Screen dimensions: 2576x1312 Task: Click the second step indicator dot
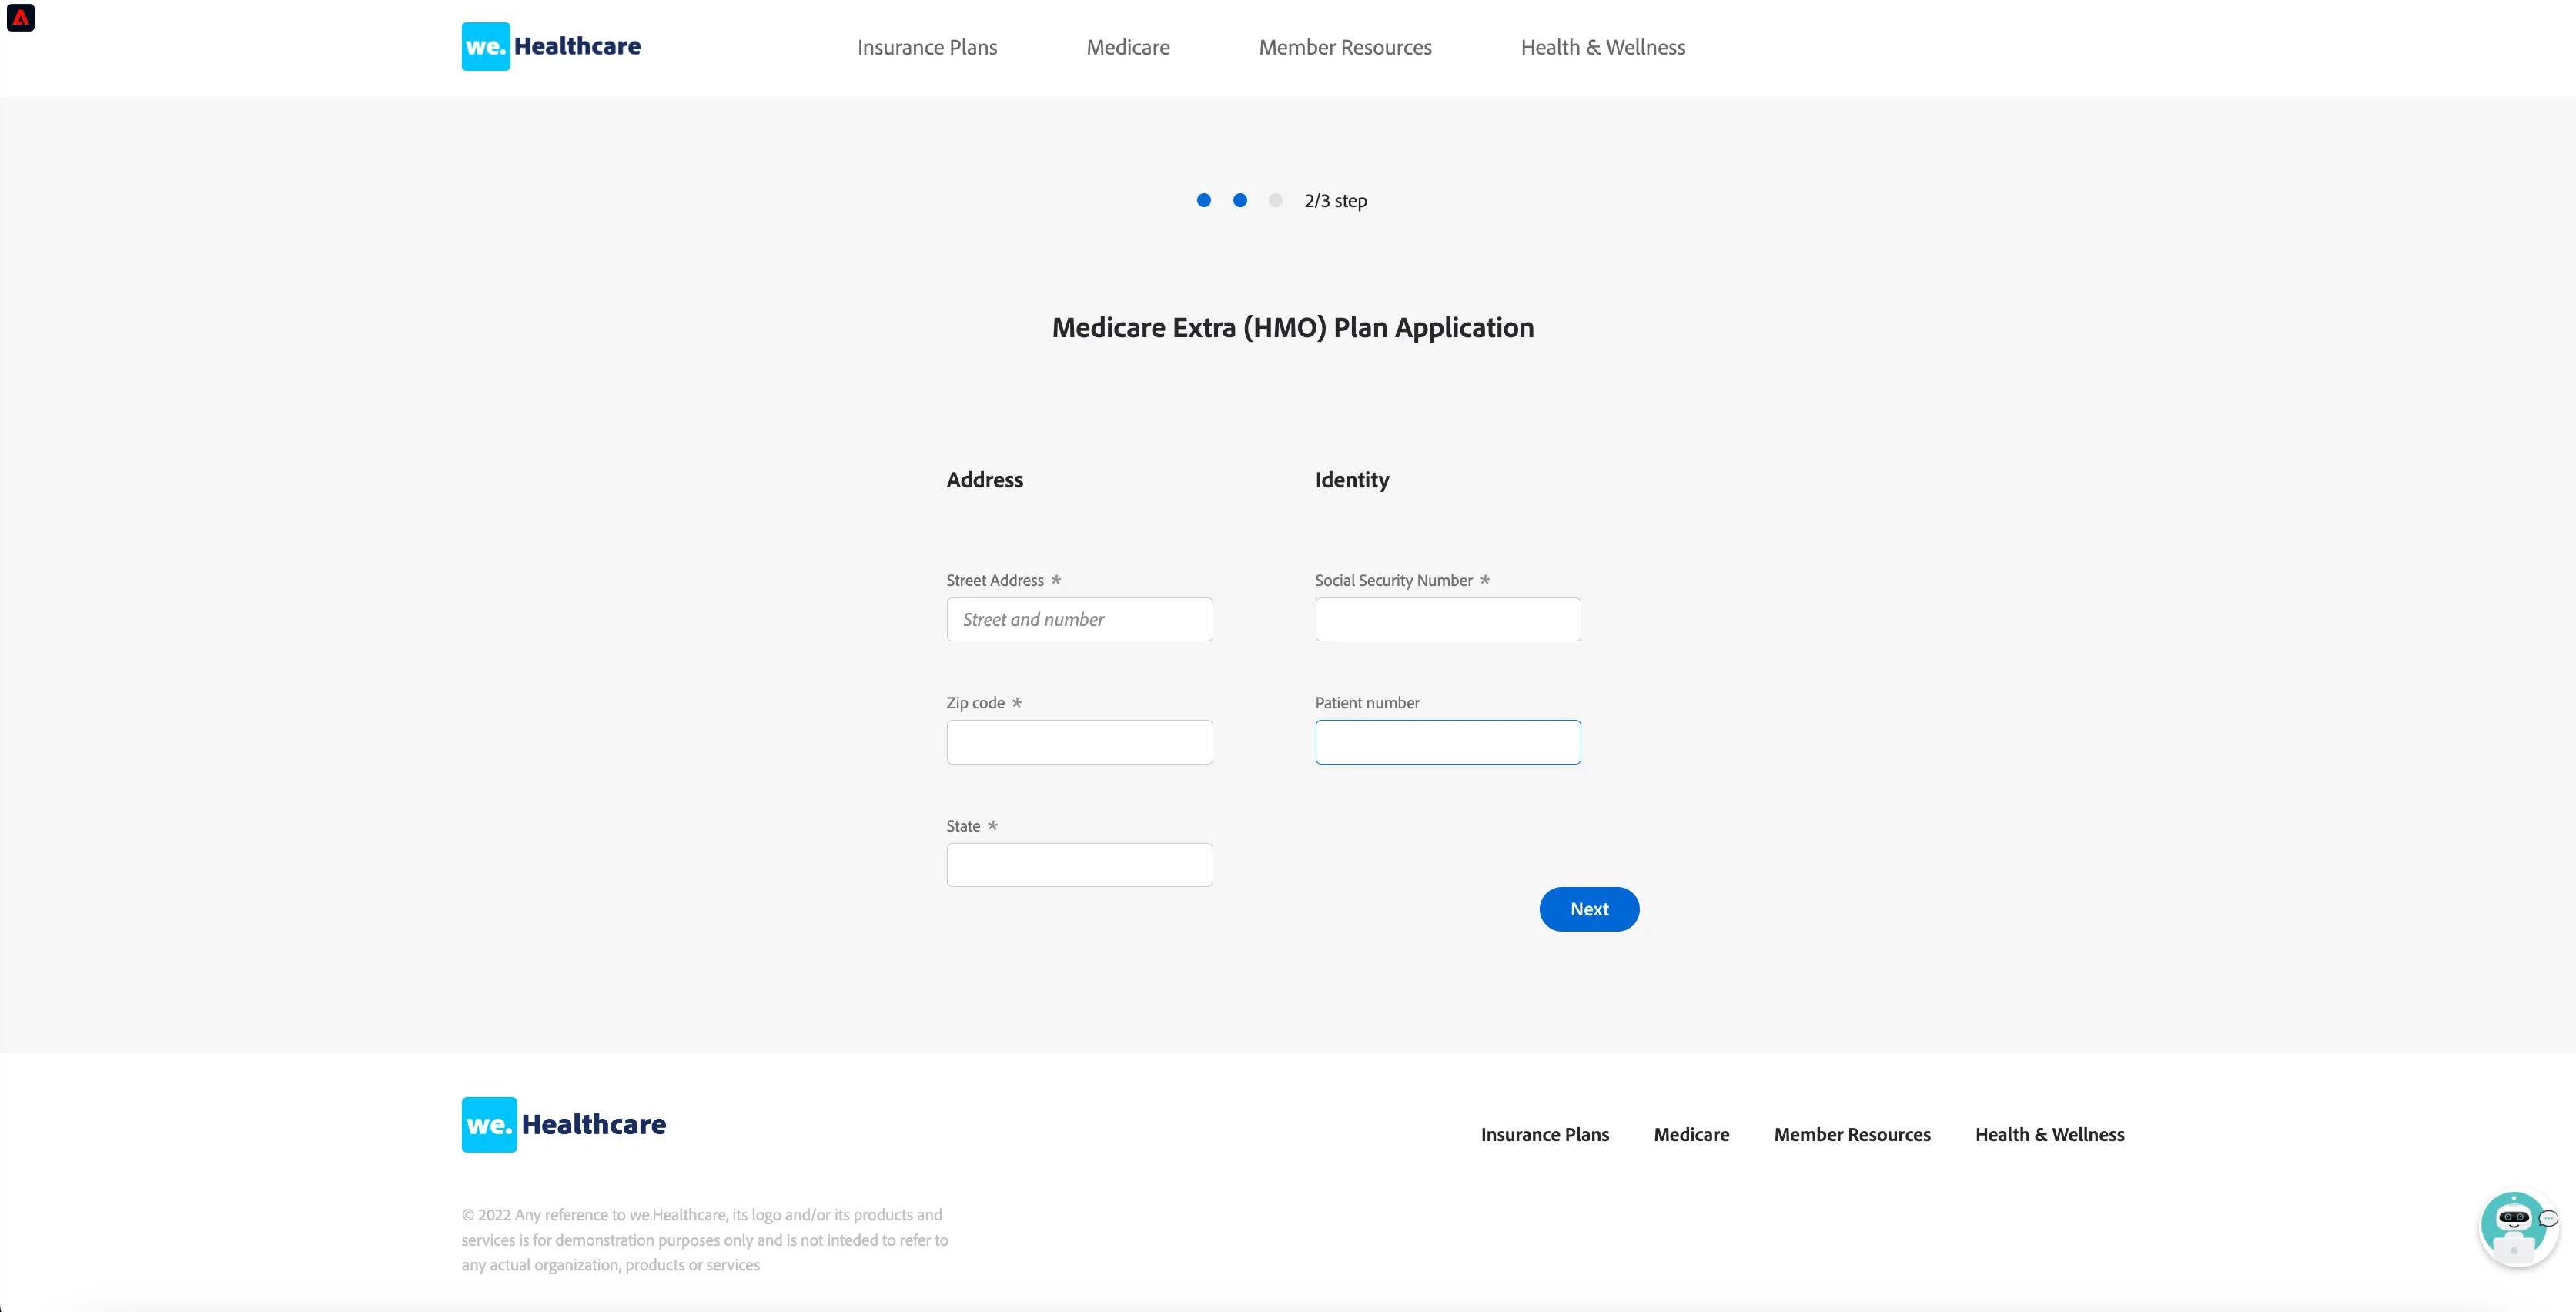point(1240,200)
